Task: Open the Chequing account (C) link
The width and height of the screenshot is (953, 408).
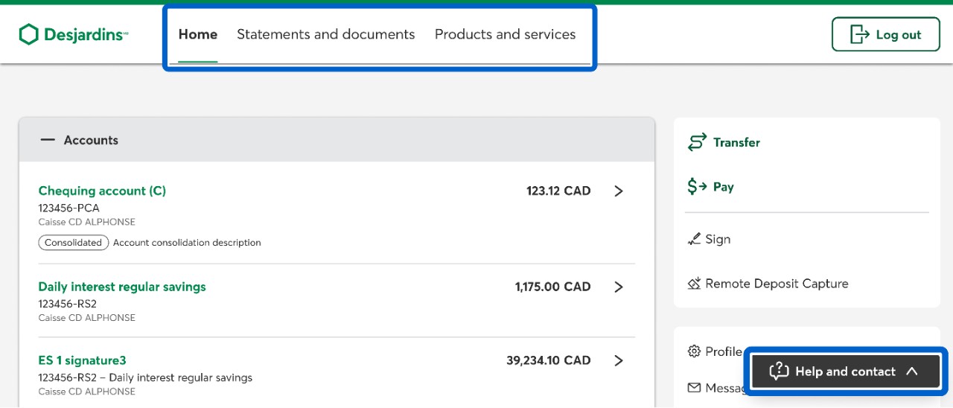Action: click(x=102, y=191)
